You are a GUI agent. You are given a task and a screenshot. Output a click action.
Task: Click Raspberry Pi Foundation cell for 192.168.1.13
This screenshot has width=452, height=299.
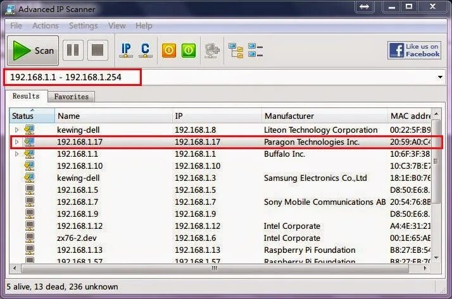click(310, 250)
